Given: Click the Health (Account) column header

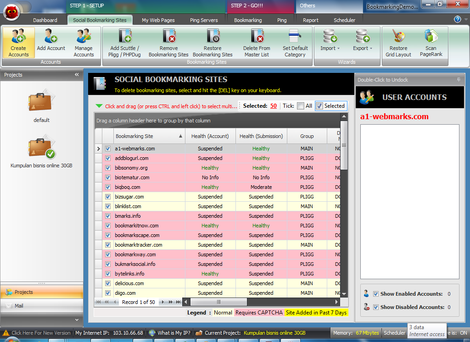Looking at the screenshot, I should 210,136.
